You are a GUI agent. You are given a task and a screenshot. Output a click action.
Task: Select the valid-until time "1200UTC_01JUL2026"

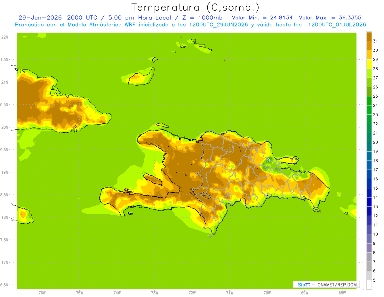point(337,25)
